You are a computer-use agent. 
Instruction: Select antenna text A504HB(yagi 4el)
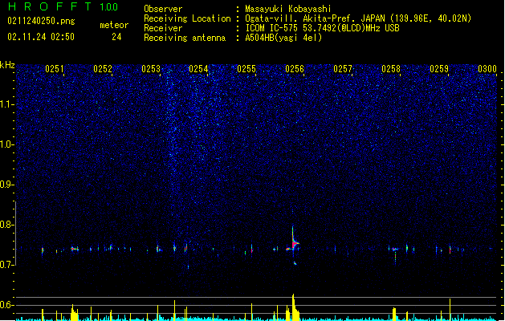click(283, 38)
